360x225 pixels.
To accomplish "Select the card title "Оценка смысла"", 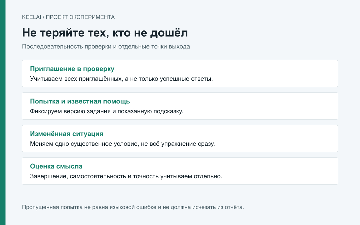I will (56, 166).
